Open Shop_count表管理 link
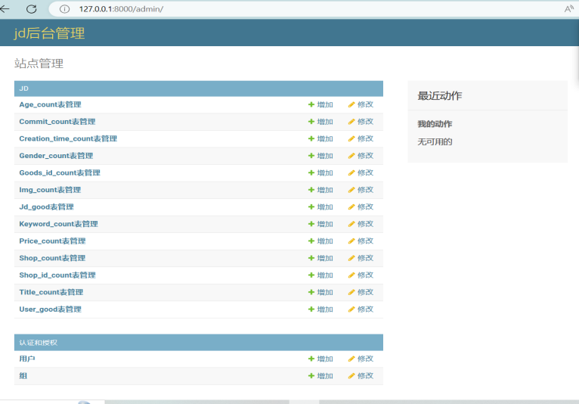The image size is (579, 404). pyautogui.click(x=52, y=258)
